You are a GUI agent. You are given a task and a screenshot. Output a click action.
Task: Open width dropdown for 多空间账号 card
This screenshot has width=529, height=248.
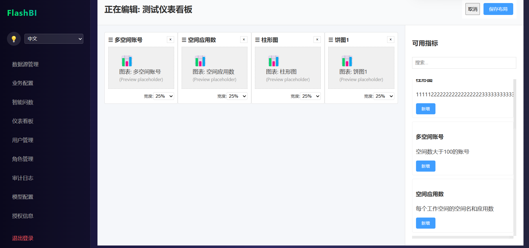point(164,96)
